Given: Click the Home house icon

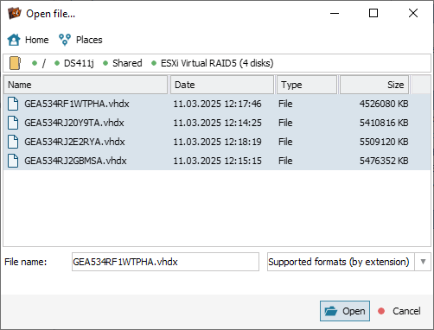Looking at the screenshot, I should [14, 40].
